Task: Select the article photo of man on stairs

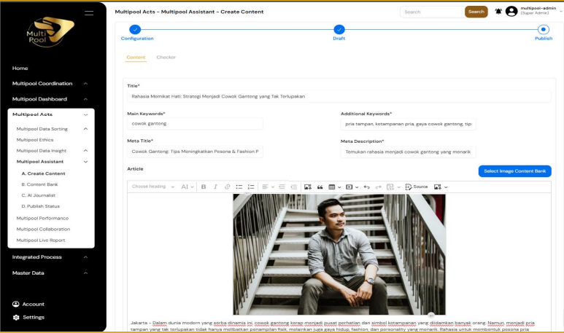Action: (339, 254)
